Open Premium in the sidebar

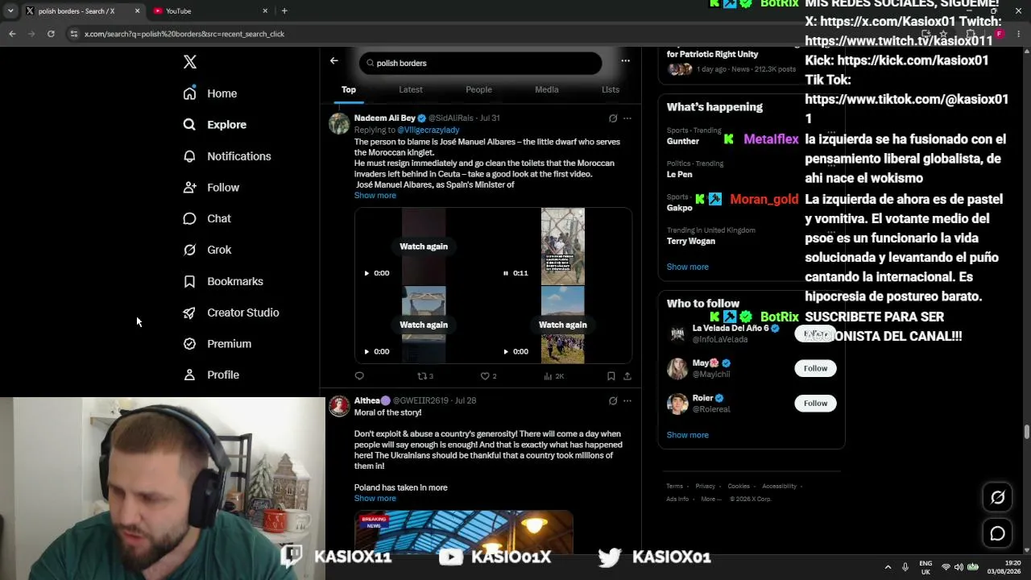[217, 344]
